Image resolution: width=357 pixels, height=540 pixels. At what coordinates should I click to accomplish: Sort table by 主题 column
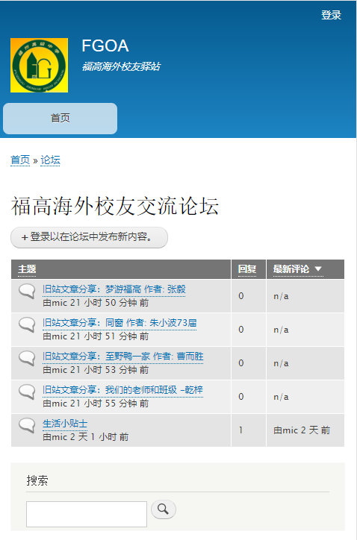[x=27, y=269]
